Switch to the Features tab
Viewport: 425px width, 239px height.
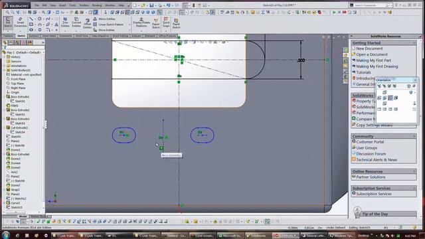[8, 36]
